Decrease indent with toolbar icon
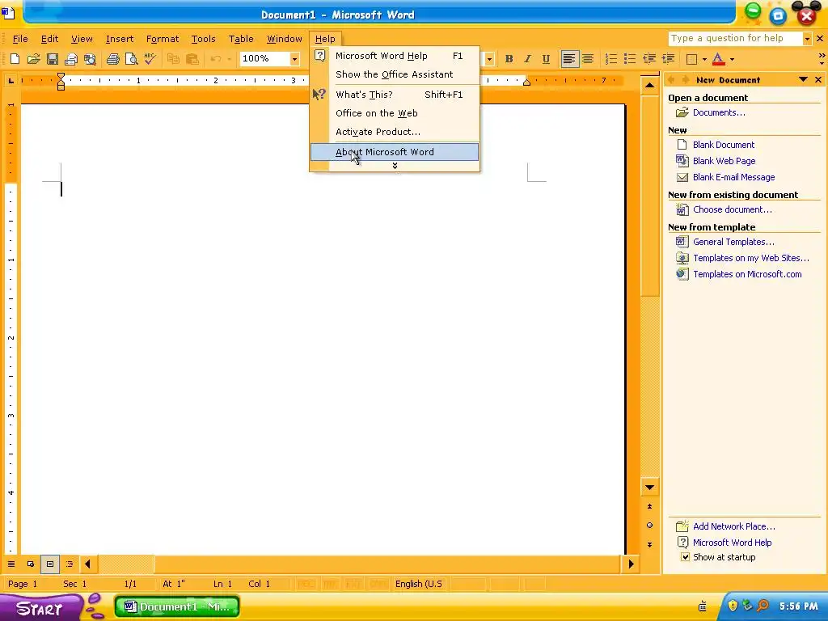 coord(649,59)
